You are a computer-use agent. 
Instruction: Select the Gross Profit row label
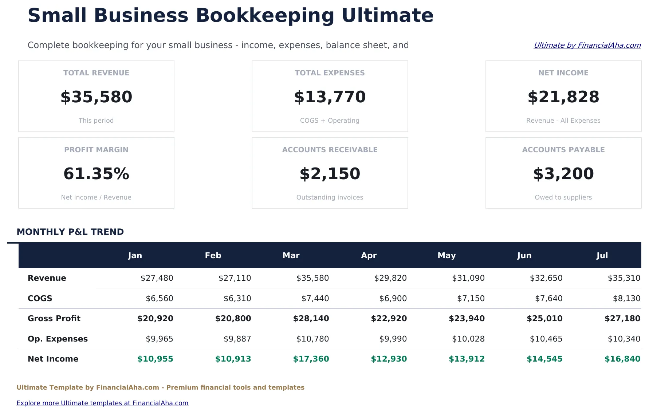coord(54,318)
